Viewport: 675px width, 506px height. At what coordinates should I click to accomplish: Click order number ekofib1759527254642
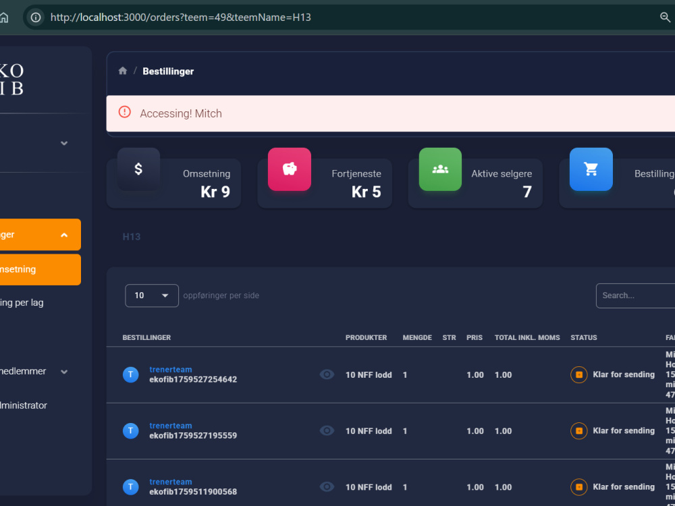point(193,379)
